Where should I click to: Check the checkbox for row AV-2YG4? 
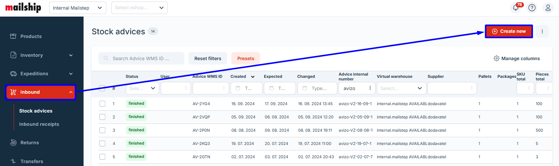[102, 104]
